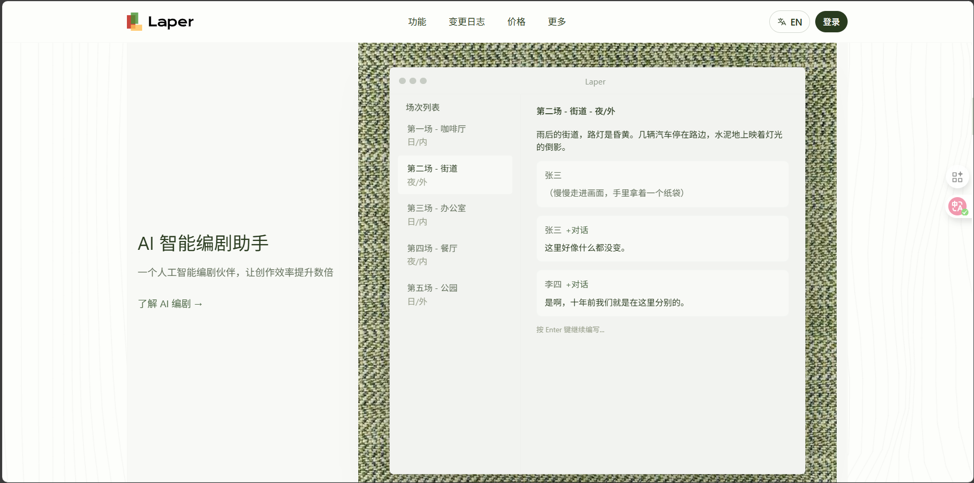The width and height of the screenshot is (974, 483).
Task: Open the grid extension floating icon
Action: pos(957,177)
